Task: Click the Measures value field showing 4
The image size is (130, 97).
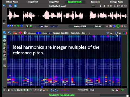Action: 38,33
